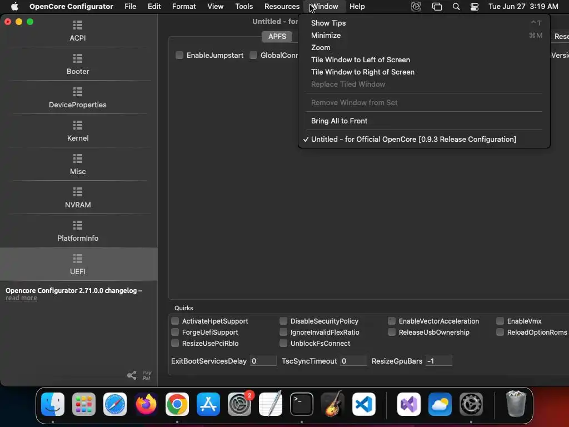Open Spotlight search in menu bar

coord(456,7)
